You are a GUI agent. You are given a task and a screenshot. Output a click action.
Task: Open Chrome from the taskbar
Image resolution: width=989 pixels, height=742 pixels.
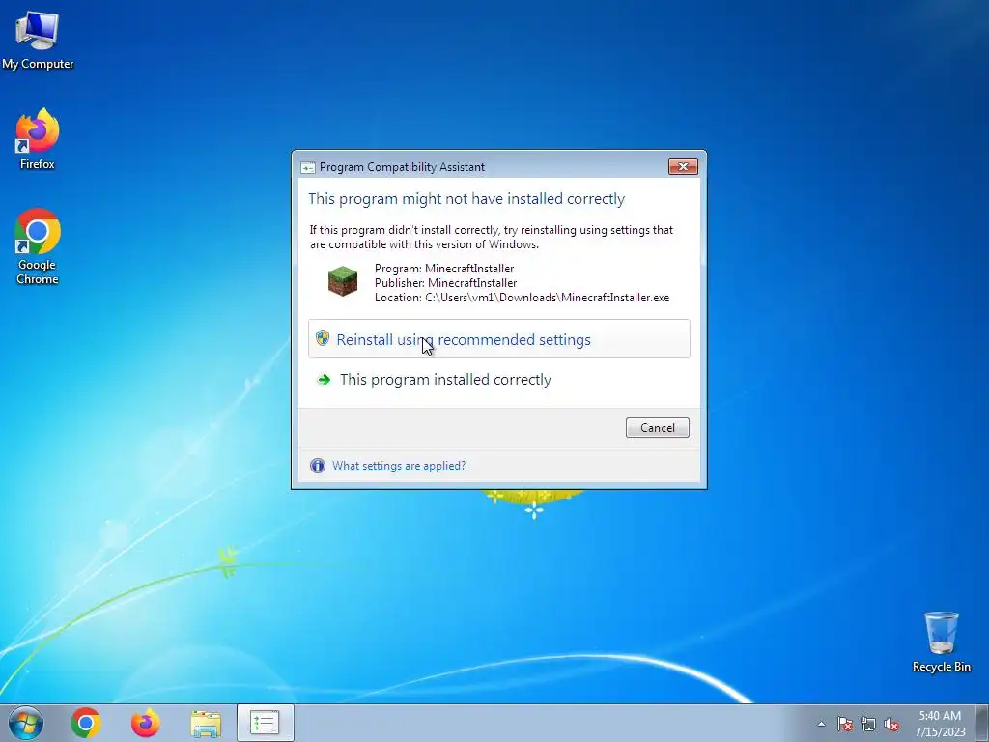coord(86,723)
